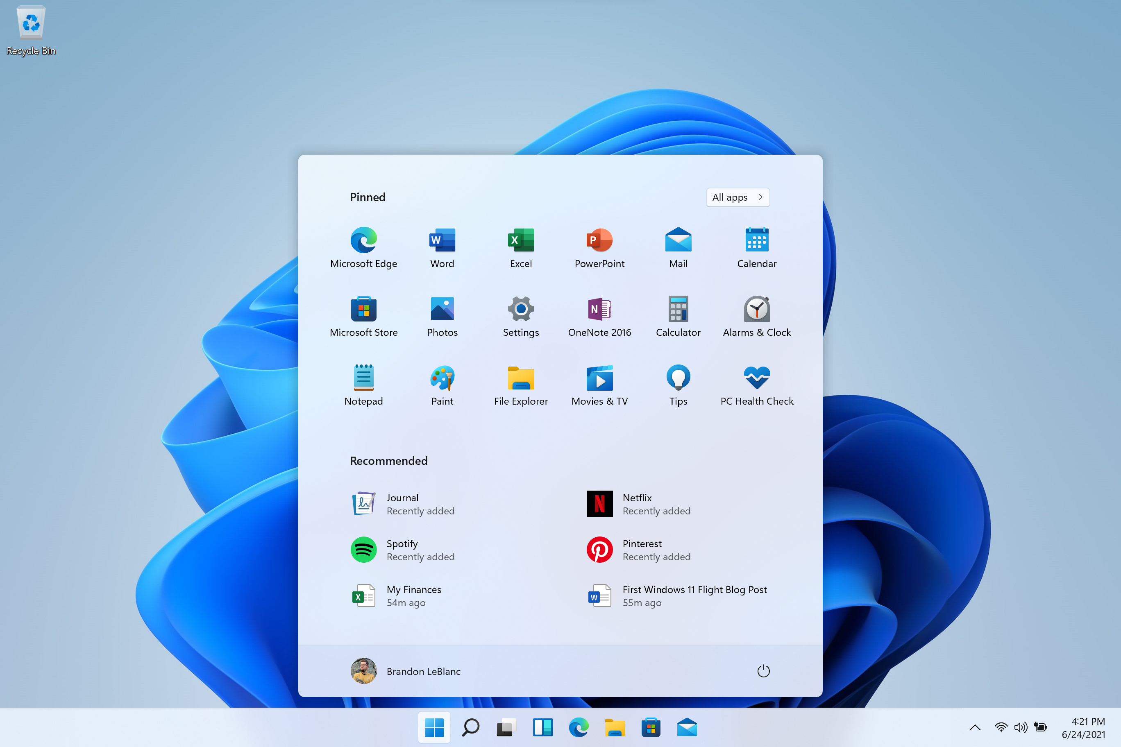Click All apps to expand list
Viewport: 1121px width, 747px height.
click(737, 197)
